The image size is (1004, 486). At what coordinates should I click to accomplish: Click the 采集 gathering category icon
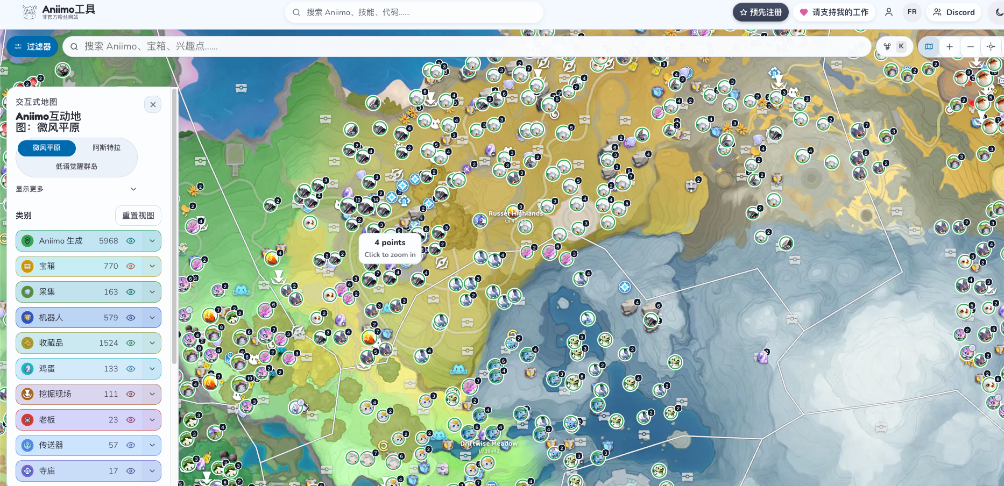click(27, 292)
